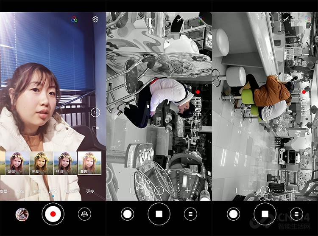The width and height of the screenshot is (318, 236).
Task: Select the 光晕 filter thumbnail
Action: coord(41,163)
